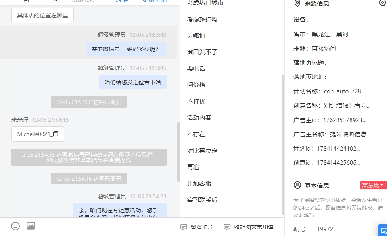Screen dimensions: 387x236
Task: Click the 创意id row
Action: 327,163
